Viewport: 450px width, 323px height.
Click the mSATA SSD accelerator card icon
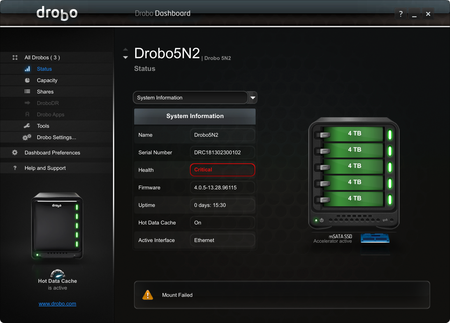tap(375, 238)
